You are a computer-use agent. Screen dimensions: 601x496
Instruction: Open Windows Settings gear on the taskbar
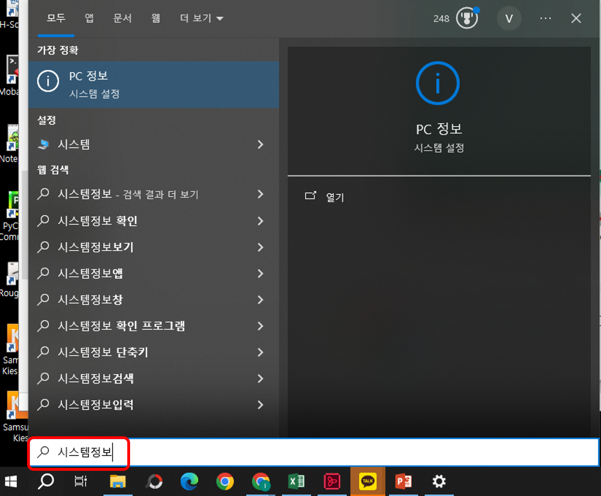click(439, 482)
